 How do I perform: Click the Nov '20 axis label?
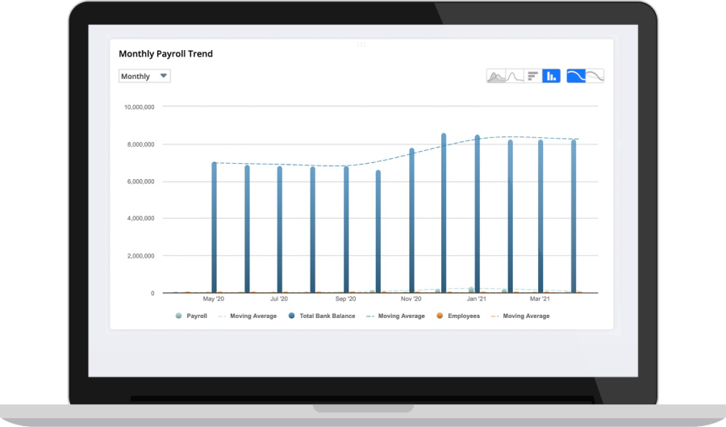pyautogui.click(x=411, y=299)
